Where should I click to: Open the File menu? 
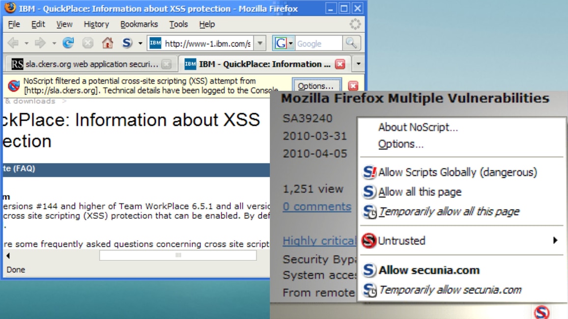coord(14,24)
